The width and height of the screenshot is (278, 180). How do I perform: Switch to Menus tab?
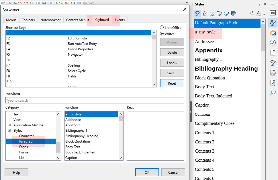(x=11, y=20)
